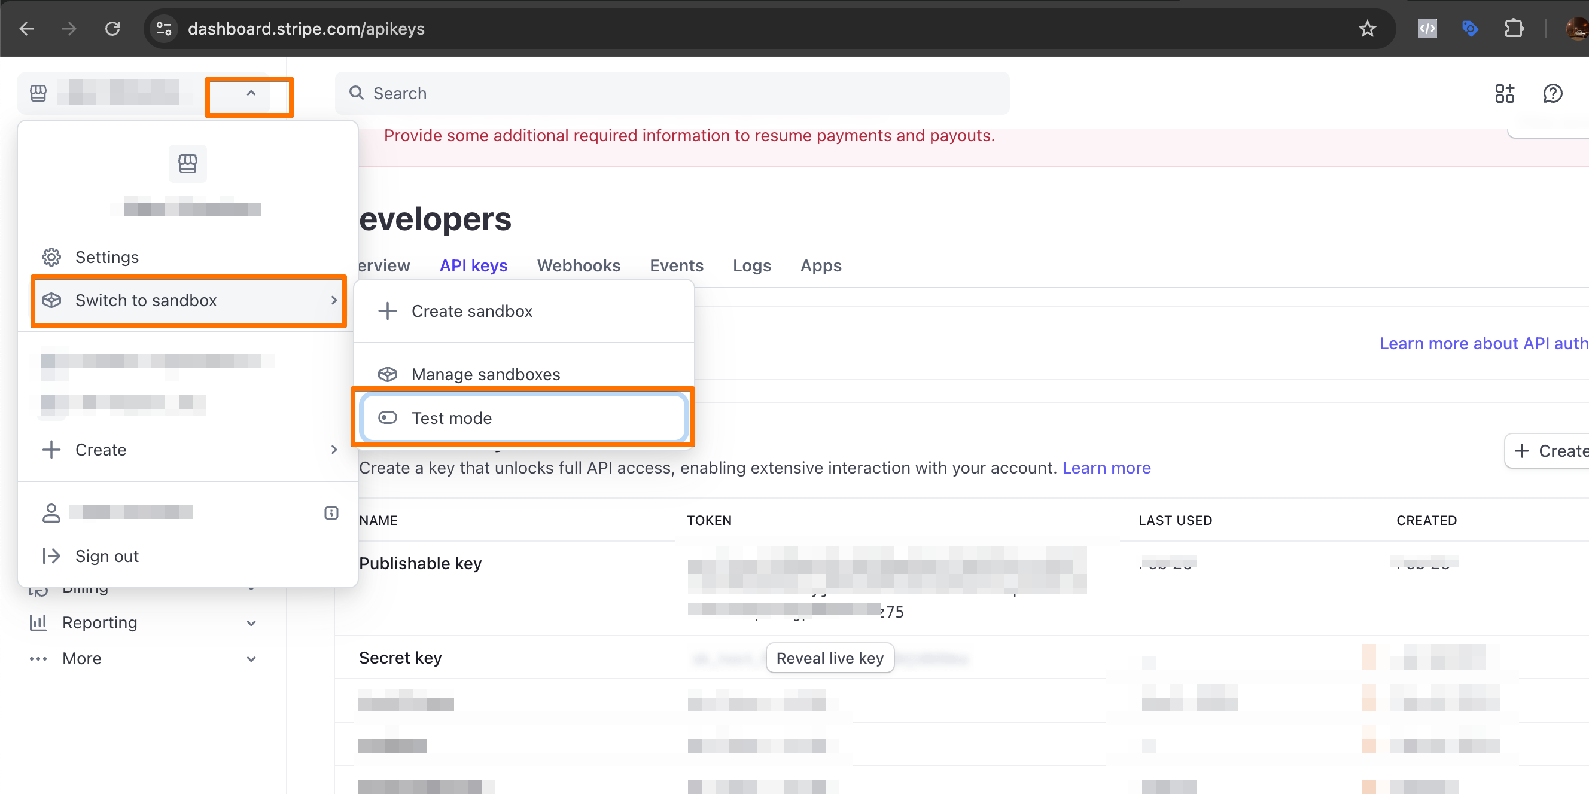
Task: Open Manage sandboxes
Action: pyautogui.click(x=523, y=373)
